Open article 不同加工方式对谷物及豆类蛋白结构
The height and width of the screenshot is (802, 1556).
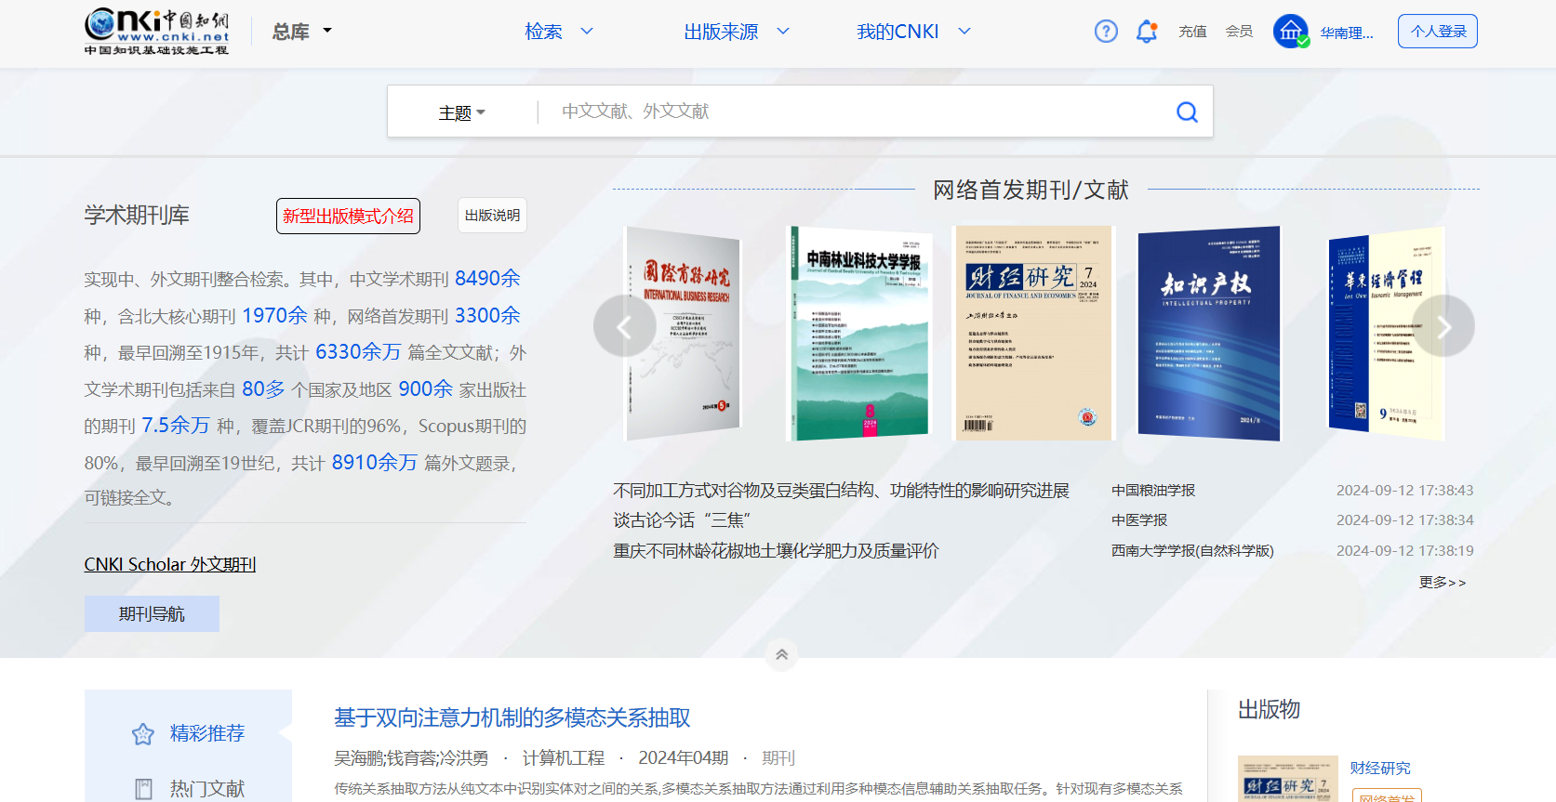pos(842,491)
